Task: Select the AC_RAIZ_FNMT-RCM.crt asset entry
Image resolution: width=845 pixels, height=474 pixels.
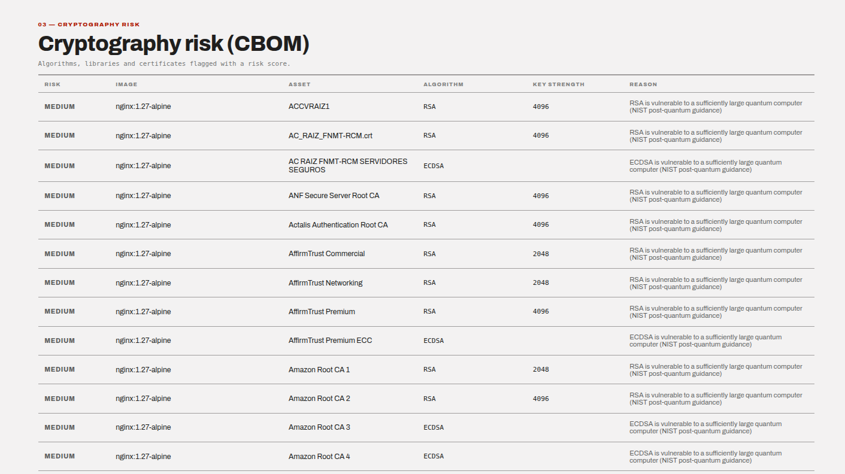Action: (331, 136)
